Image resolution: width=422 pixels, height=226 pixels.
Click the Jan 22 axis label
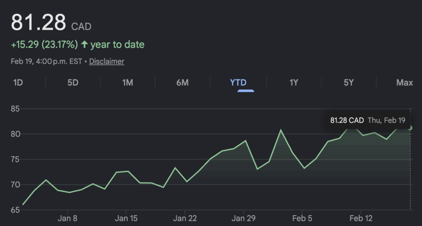(185, 218)
